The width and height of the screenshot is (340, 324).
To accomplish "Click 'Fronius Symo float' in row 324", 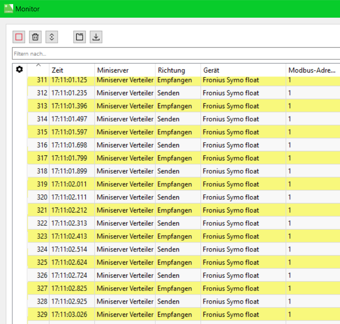I will coord(231,249).
